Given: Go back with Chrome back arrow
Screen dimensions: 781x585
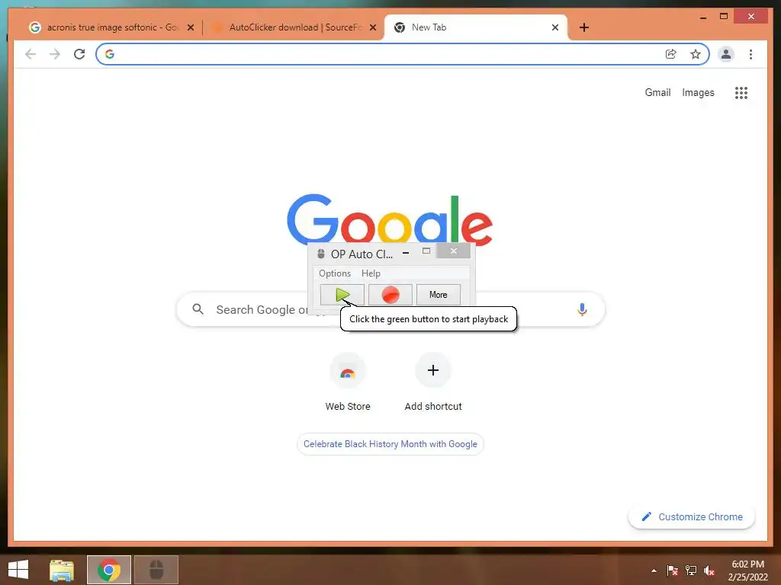Looking at the screenshot, I should click(x=31, y=54).
